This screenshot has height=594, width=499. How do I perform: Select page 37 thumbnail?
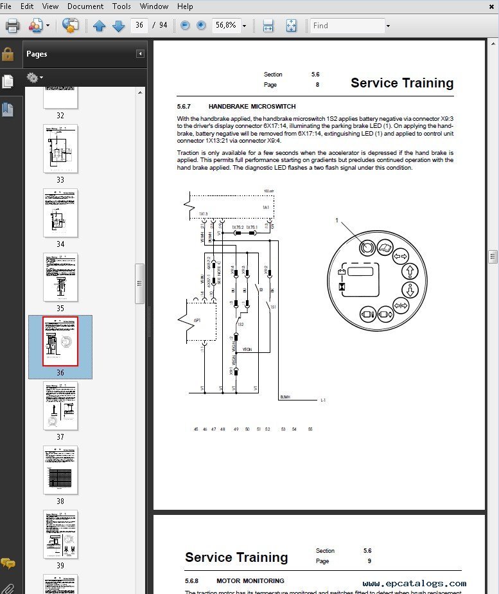(60, 406)
